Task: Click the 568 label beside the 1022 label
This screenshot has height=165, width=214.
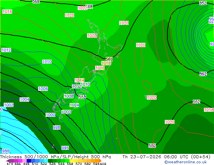Action: pyautogui.click(x=90, y=6)
